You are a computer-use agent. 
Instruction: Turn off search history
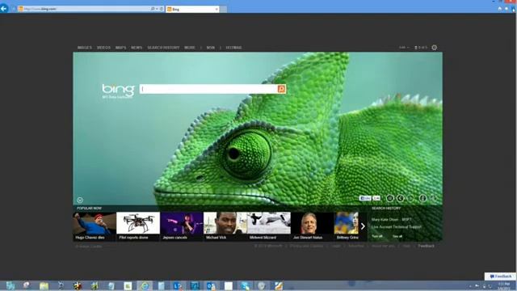377,236
